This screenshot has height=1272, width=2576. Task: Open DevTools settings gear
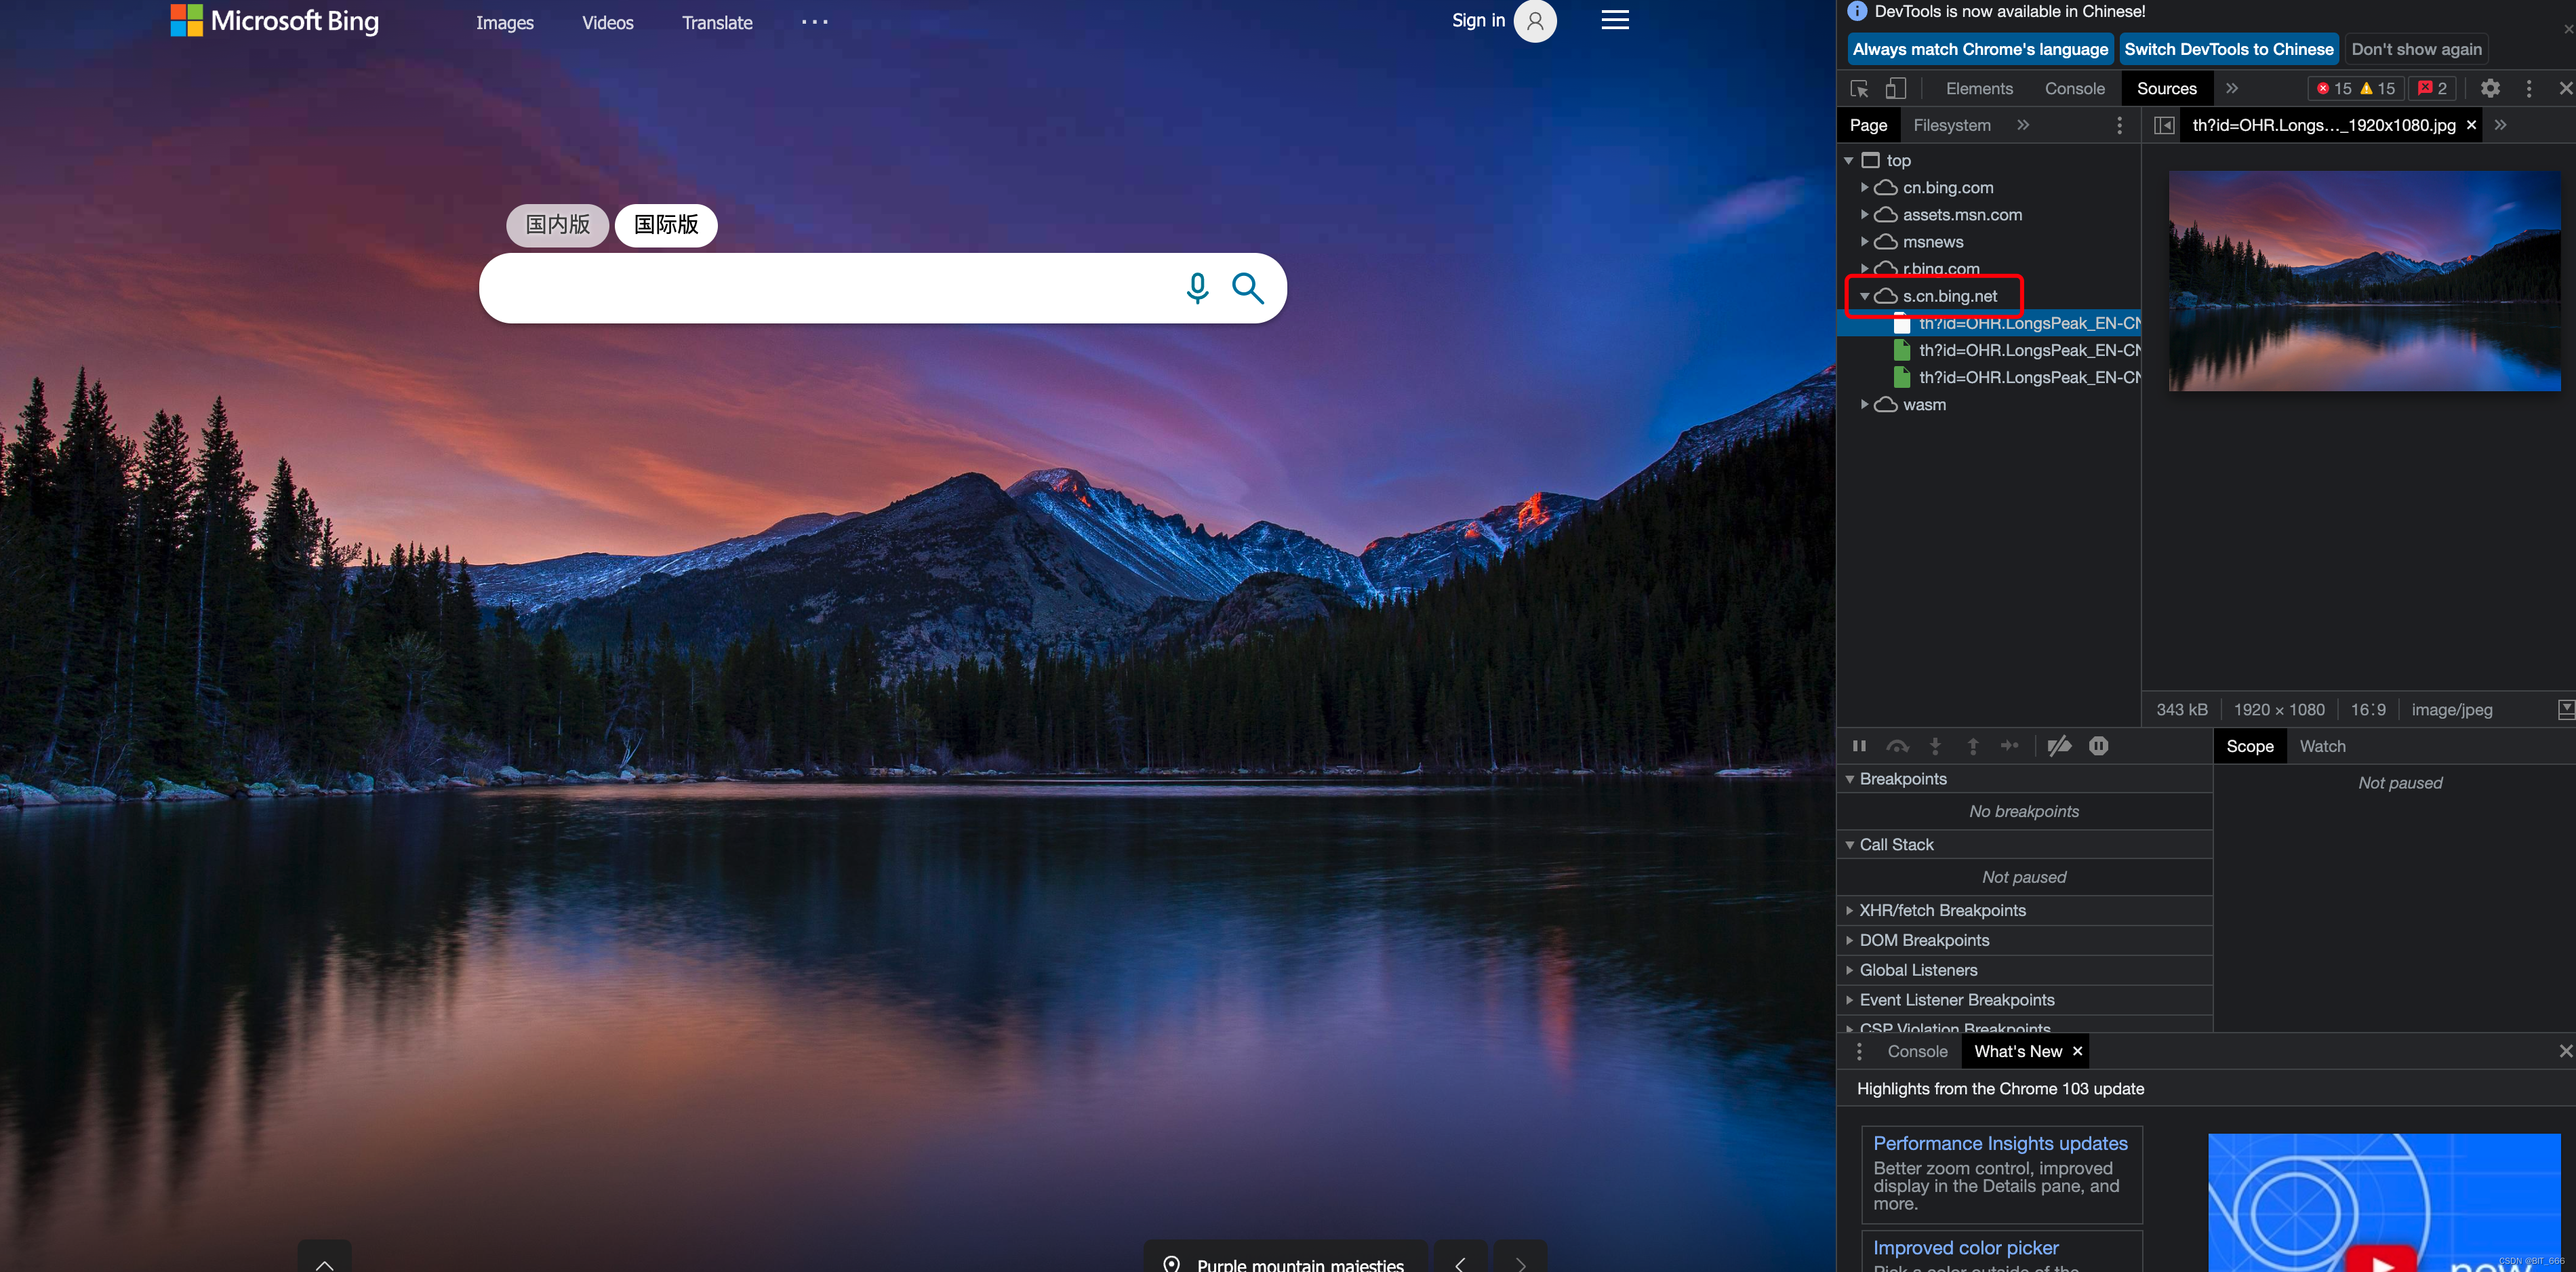pos(2490,89)
